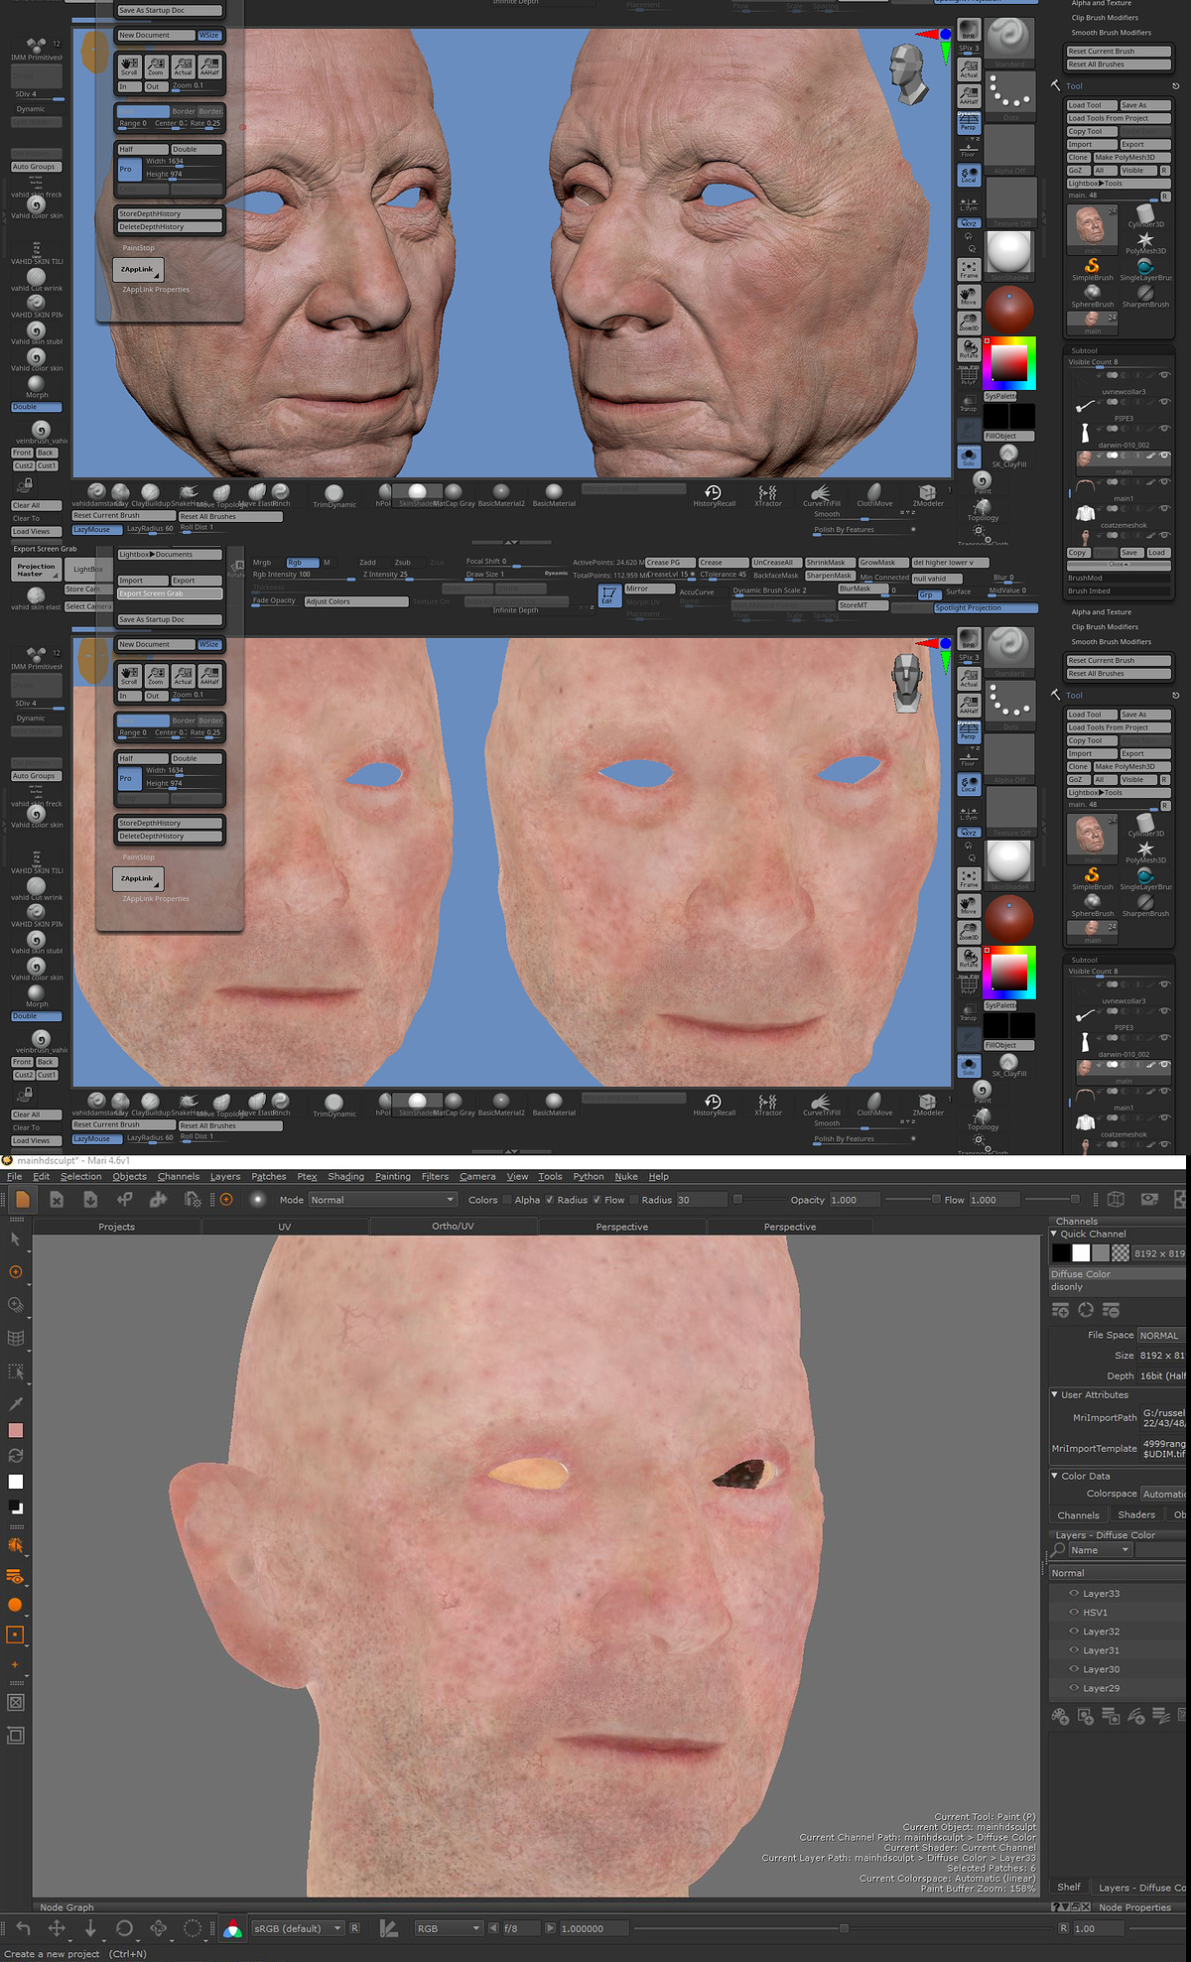Toggle the checked box left of Radius label

(x=549, y=1200)
